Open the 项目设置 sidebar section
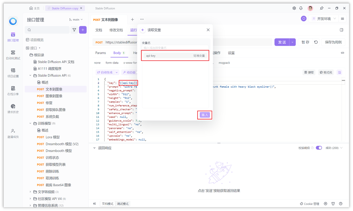The height and width of the screenshot is (211, 353). point(13,73)
